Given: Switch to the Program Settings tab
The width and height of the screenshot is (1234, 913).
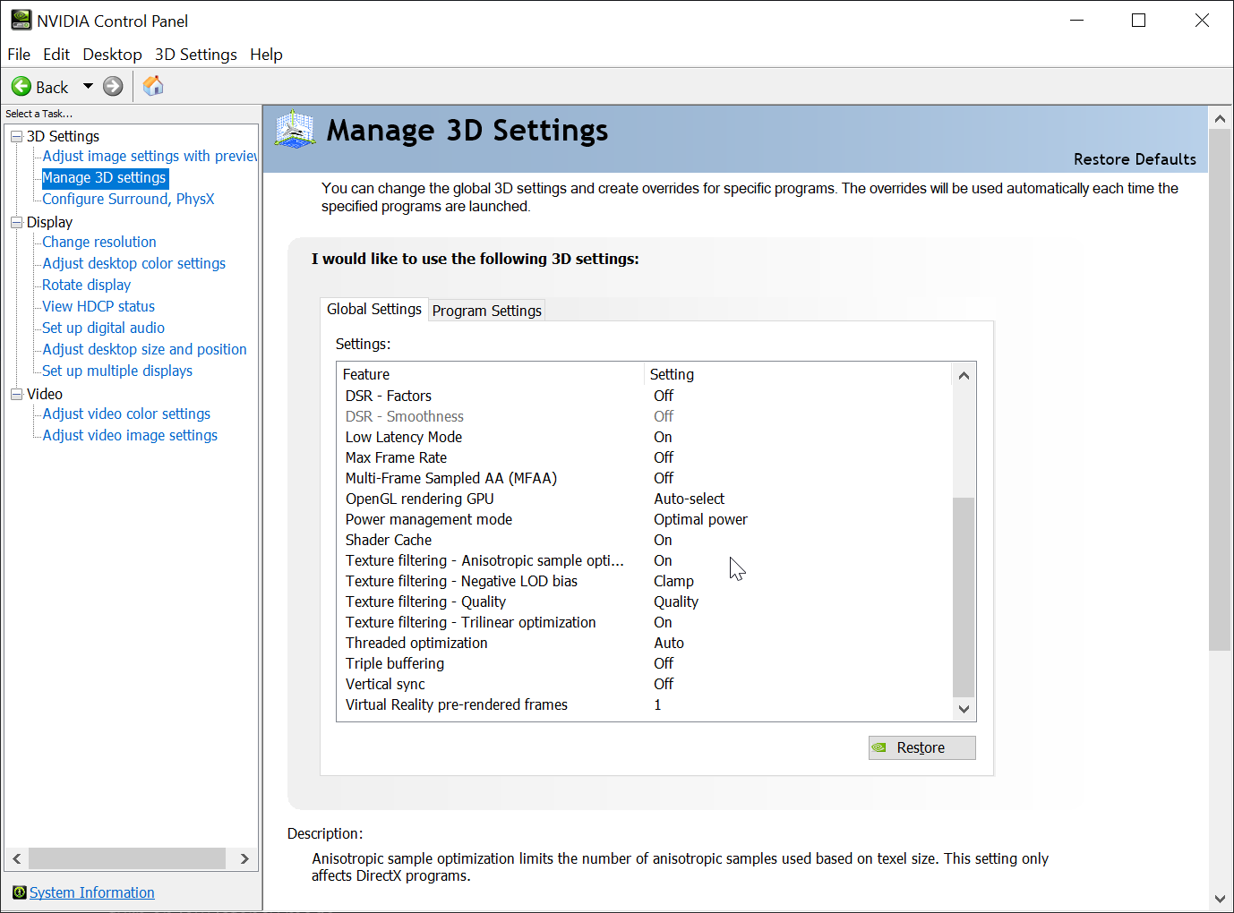Looking at the screenshot, I should tap(486, 311).
